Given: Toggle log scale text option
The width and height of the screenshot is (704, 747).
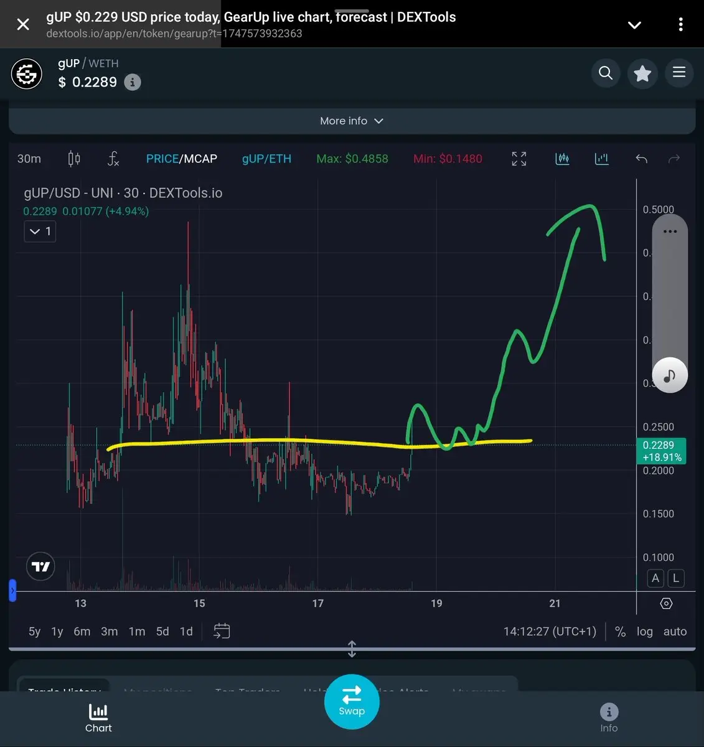Looking at the screenshot, I should point(645,631).
